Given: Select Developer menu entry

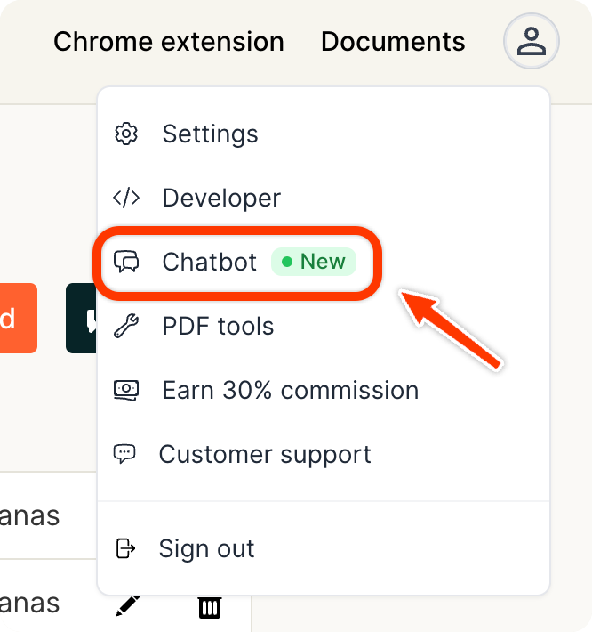Looking at the screenshot, I should point(220,198).
